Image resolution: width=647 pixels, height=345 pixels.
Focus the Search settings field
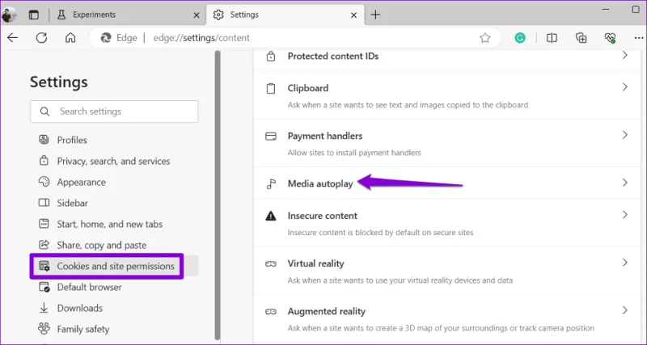pyautogui.click(x=114, y=111)
